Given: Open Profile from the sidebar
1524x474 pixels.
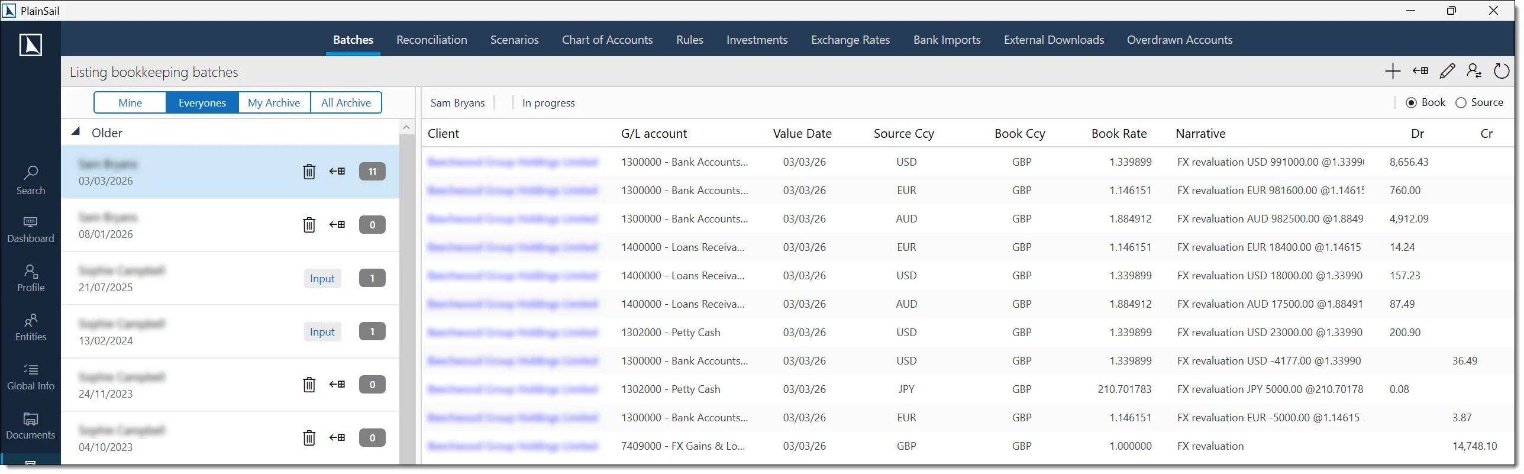Looking at the screenshot, I should [x=31, y=279].
